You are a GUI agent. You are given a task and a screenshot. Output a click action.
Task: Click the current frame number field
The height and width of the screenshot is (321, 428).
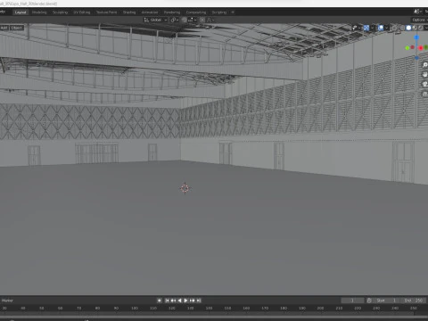click(x=352, y=300)
